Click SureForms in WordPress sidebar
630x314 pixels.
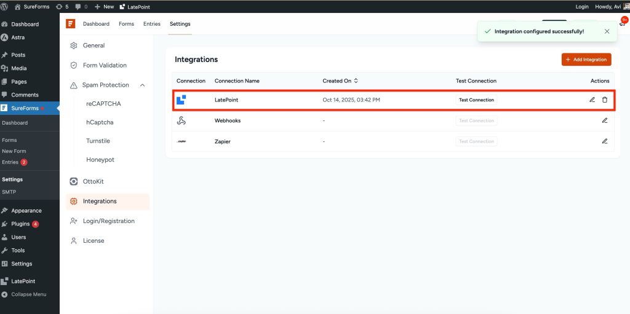30,108
